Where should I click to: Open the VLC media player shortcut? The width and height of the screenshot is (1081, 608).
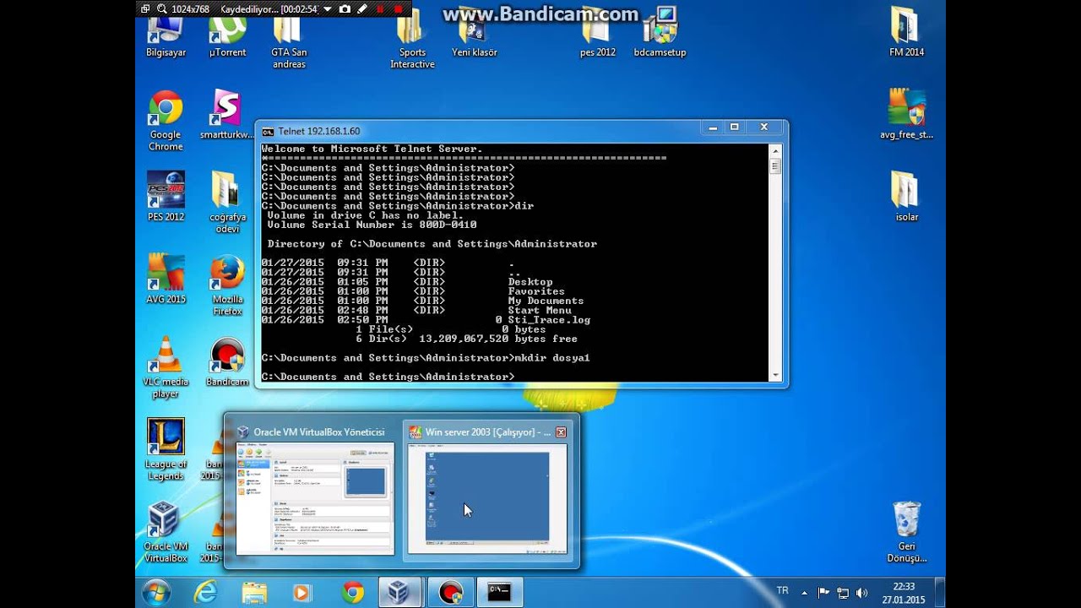166,368
